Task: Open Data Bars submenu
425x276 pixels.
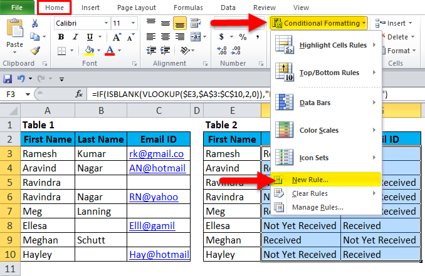Action: (326, 103)
